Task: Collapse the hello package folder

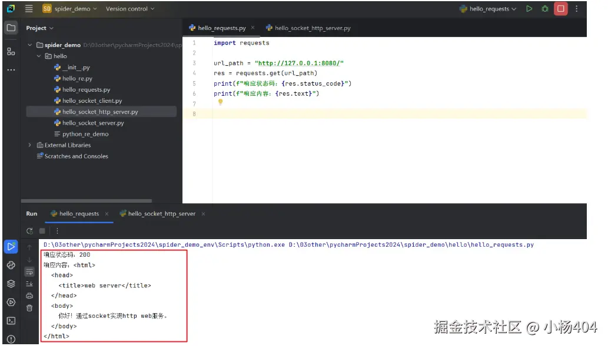Action: point(39,56)
